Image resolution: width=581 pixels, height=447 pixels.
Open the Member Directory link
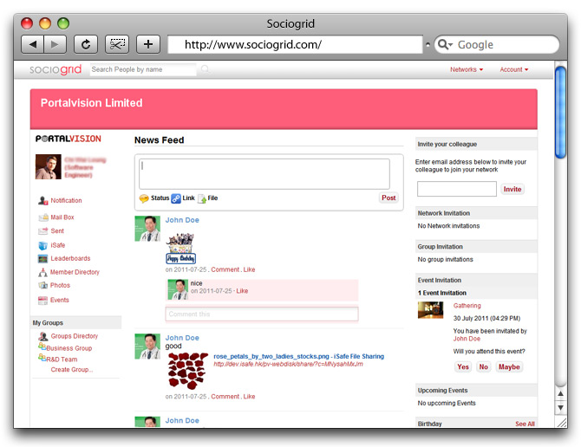pyautogui.click(x=75, y=272)
